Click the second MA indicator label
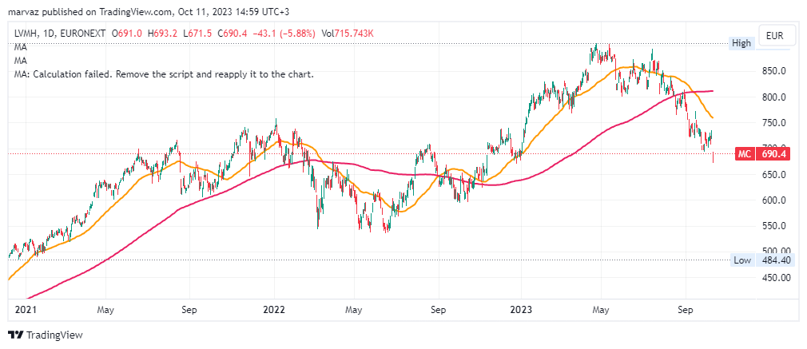This screenshot has width=807, height=349. tap(21, 61)
